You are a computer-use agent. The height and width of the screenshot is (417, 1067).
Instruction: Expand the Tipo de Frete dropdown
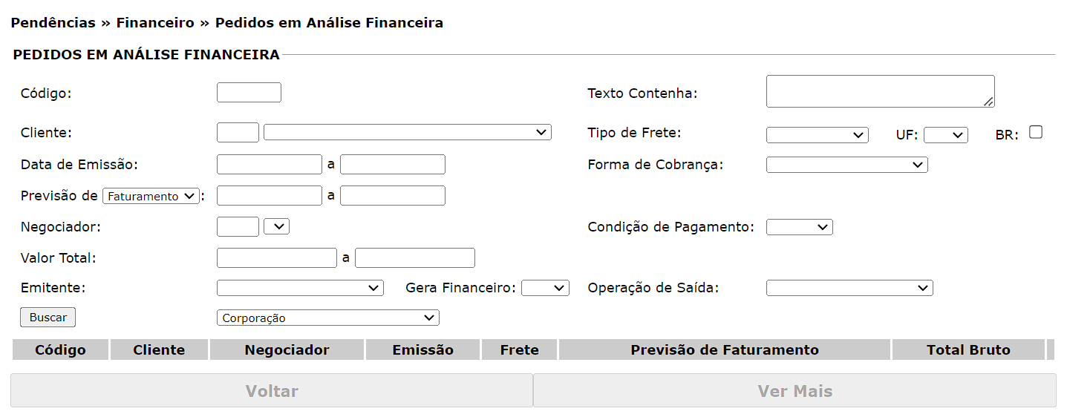click(x=817, y=135)
